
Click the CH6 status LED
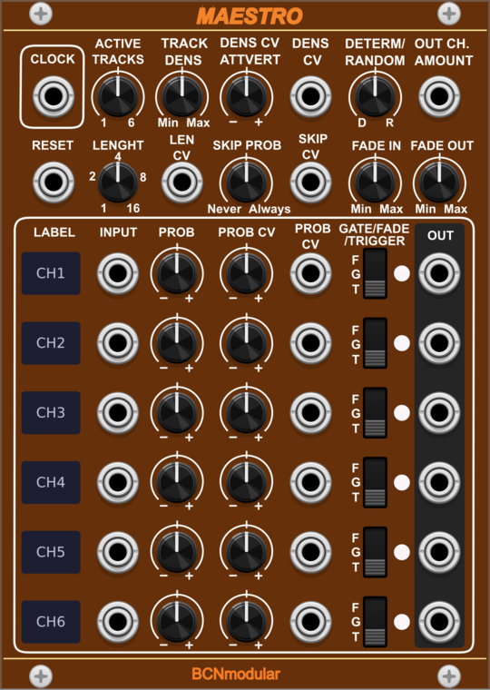402,622
